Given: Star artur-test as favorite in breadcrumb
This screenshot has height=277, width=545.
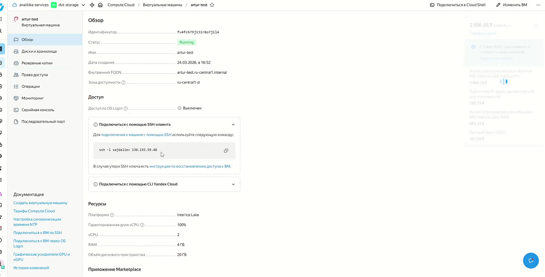Looking at the screenshot, I should 212,5.
